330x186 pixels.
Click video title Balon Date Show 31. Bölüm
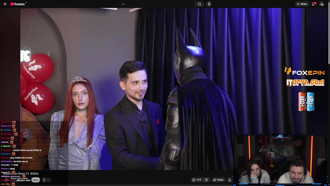pyautogui.click(x=21, y=174)
